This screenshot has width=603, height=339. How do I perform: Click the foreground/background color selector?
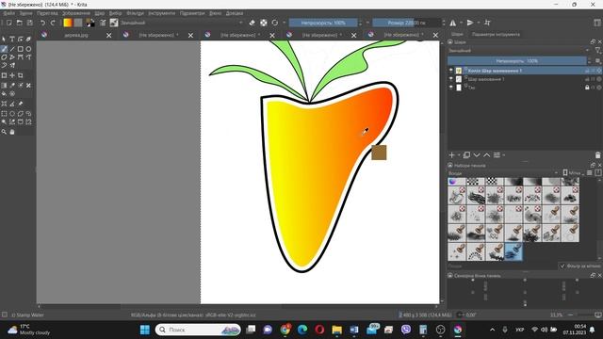[x=90, y=23]
